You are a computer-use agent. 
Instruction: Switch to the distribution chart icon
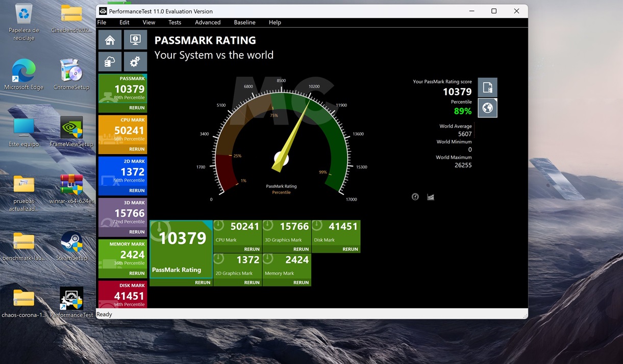click(x=431, y=197)
